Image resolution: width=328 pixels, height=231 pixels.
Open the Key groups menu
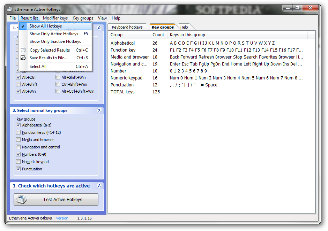click(83, 18)
